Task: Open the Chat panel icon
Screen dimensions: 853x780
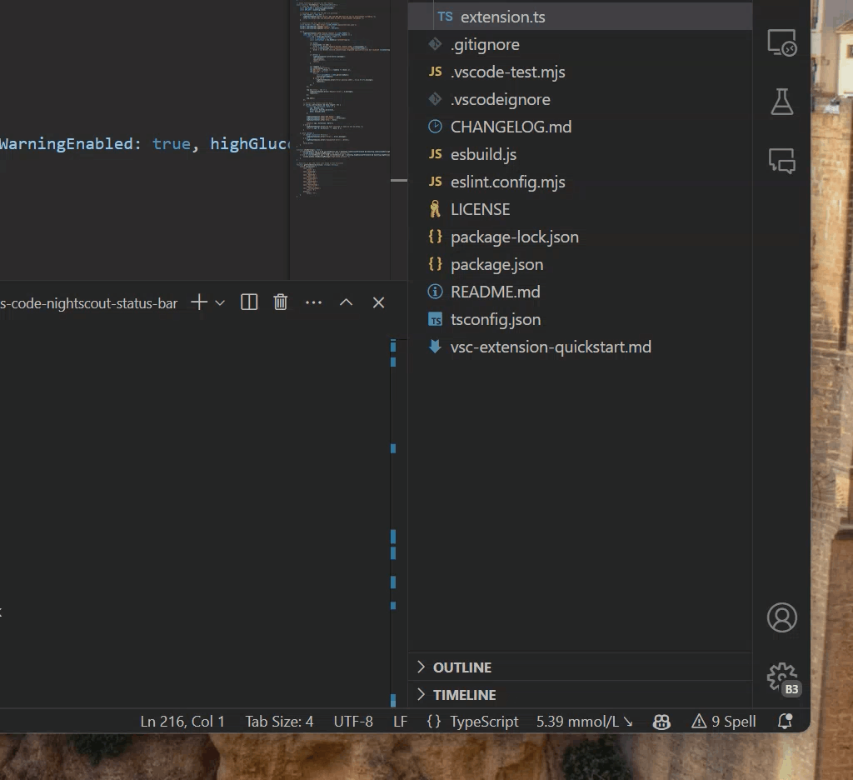Action: coord(781,161)
